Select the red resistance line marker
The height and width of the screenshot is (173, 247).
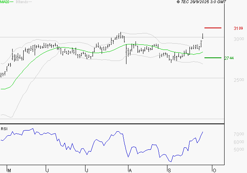coord(213,28)
